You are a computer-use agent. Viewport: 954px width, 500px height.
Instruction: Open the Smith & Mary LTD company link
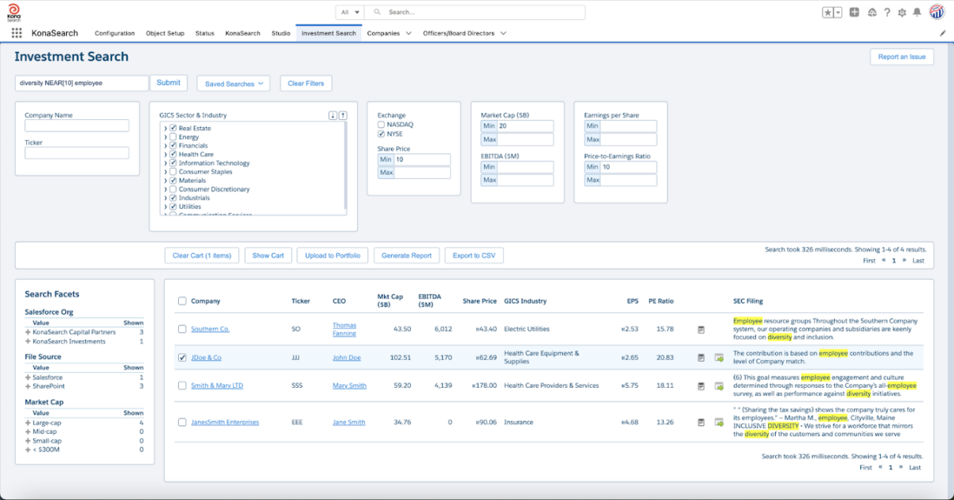pyautogui.click(x=217, y=386)
